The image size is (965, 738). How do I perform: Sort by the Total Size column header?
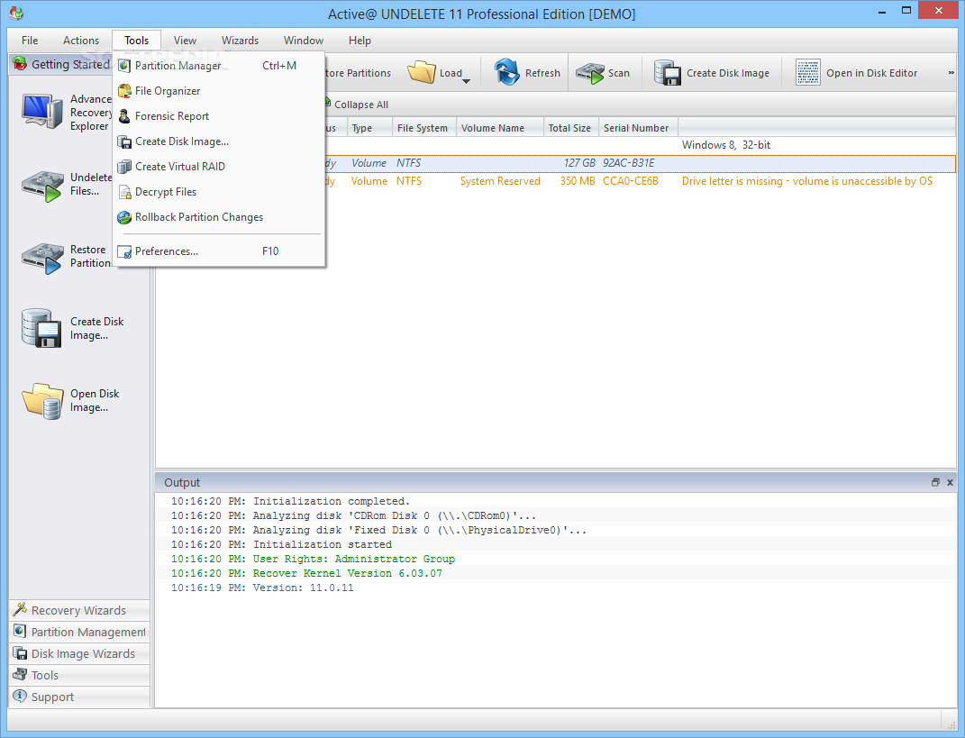[x=571, y=127]
